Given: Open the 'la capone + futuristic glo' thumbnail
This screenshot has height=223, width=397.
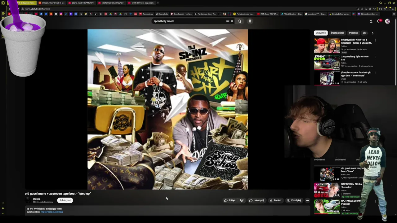Looking at the screenshot, I should tap(327, 78).
